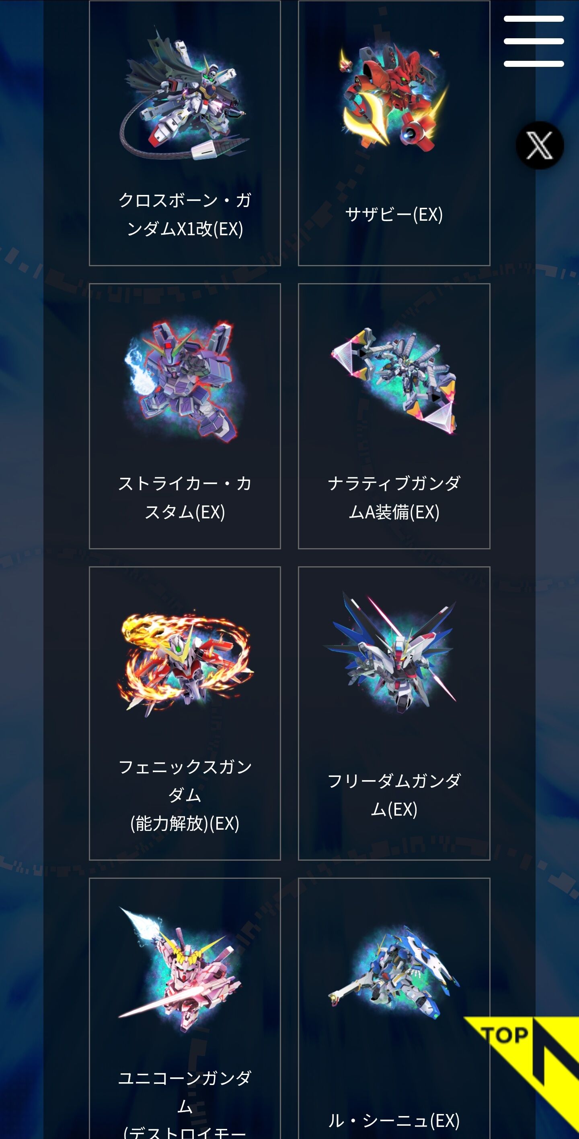This screenshot has width=579, height=1139.
Task: Select the フェニックスガンダム(能力解放)(EX) label
Action: pyautogui.click(x=185, y=795)
